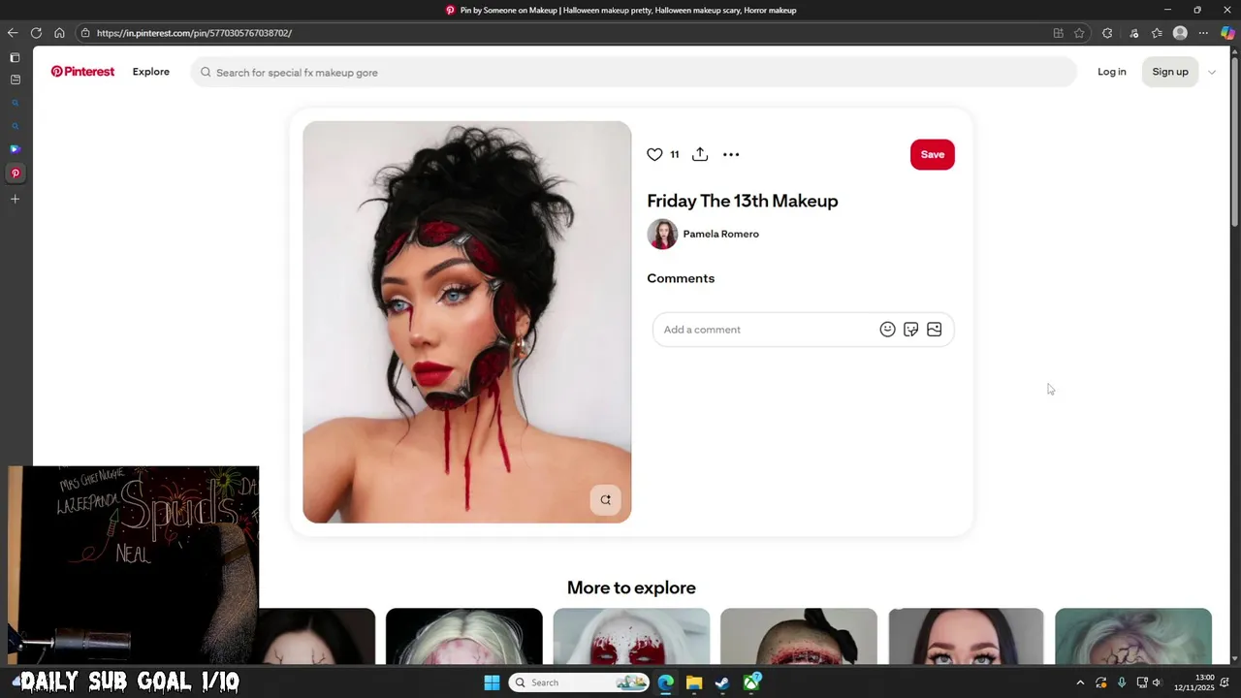Open the share icon beside the like count

pyautogui.click(x=700, y=154)
